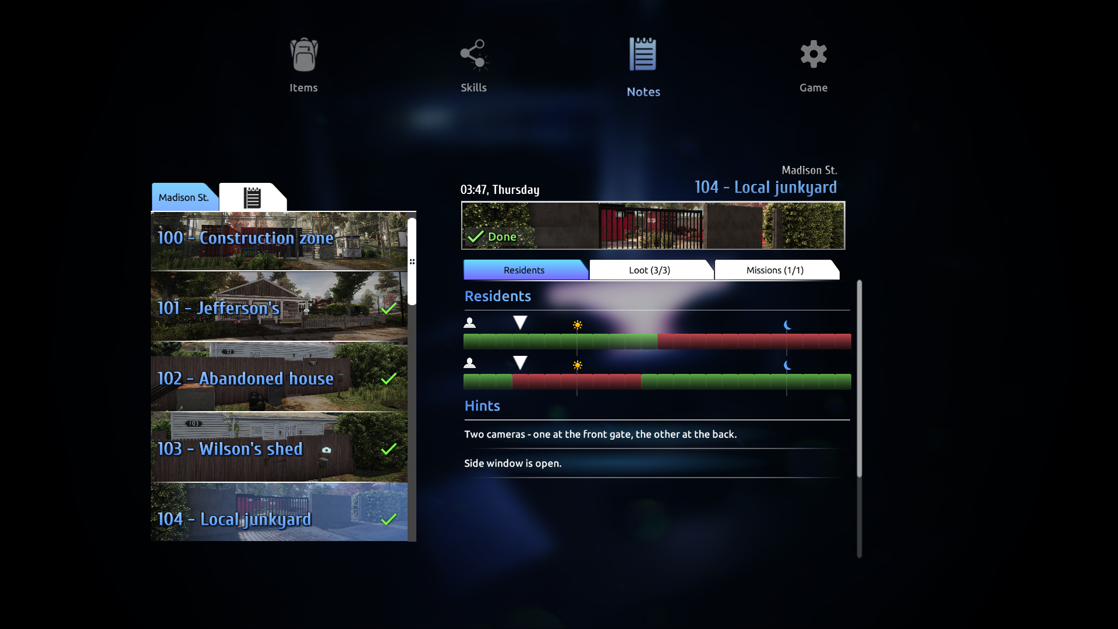Click the Residents tab
Image resolution: width=1118 pixels, height=629 pixels.
(523, 270)
